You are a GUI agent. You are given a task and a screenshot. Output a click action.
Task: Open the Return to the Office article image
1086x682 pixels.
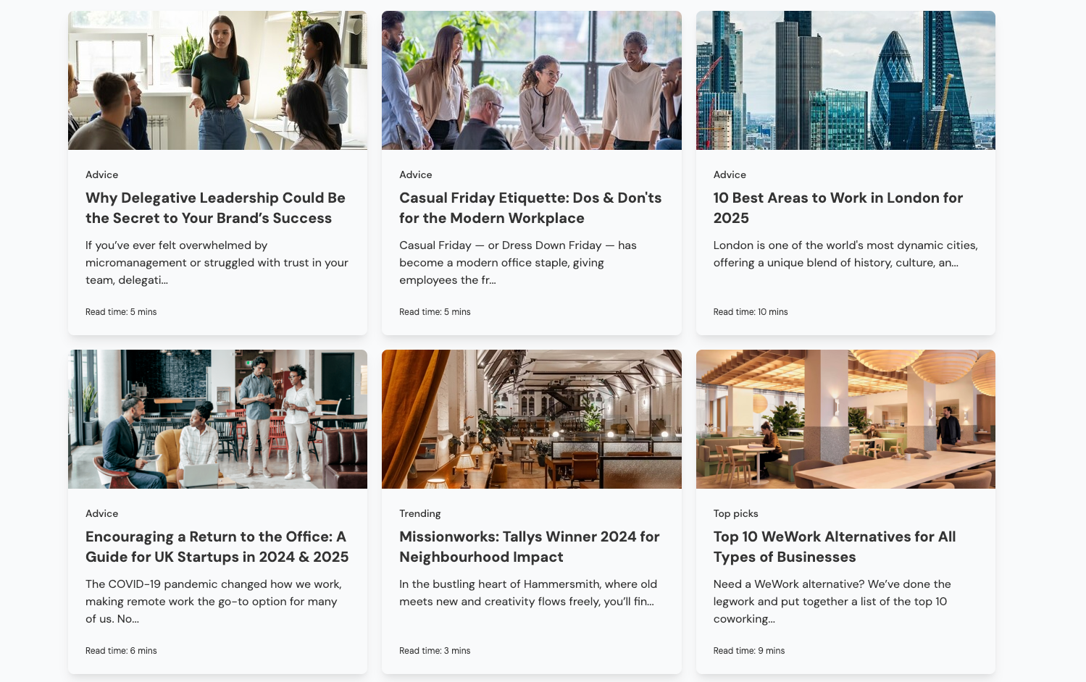pyautogui.click(x=217, y=419)
